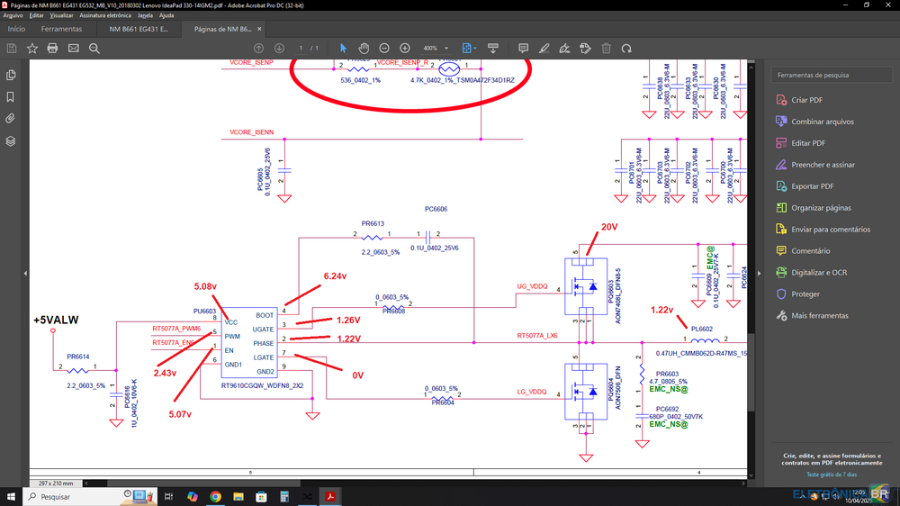Print the document using the printer icon
The image size is (900, 506).
(52, 48)
